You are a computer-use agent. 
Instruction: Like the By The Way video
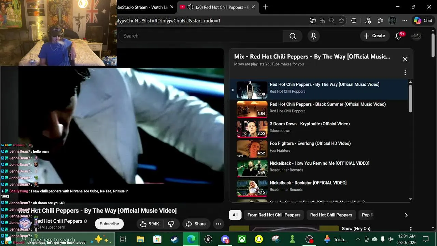pos(150,224)
